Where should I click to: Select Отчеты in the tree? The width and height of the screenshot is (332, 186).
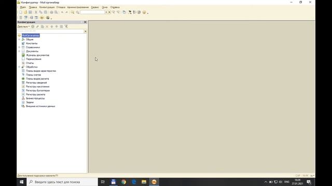(30, 63)
